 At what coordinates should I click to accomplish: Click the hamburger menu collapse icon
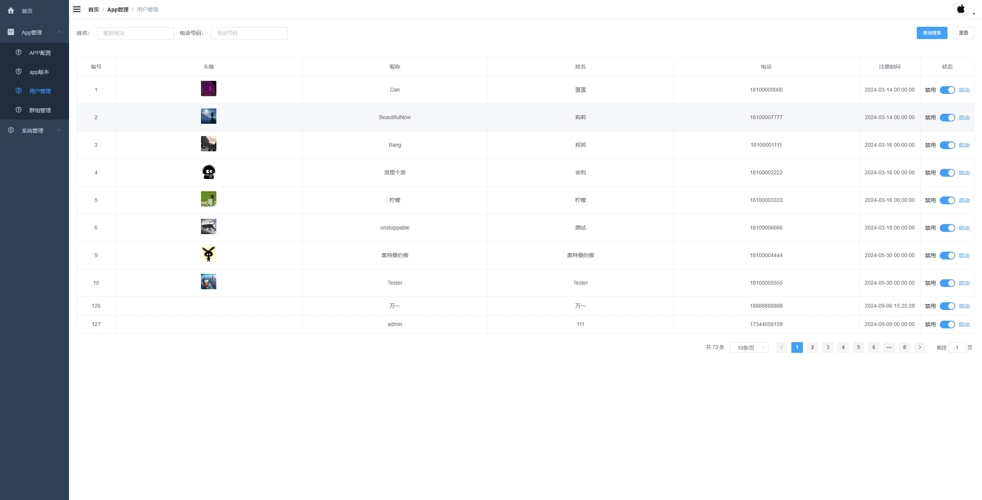pos(77,9)
